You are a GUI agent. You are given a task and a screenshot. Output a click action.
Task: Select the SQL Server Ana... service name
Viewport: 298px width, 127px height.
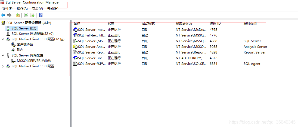[x=92, y=47]
